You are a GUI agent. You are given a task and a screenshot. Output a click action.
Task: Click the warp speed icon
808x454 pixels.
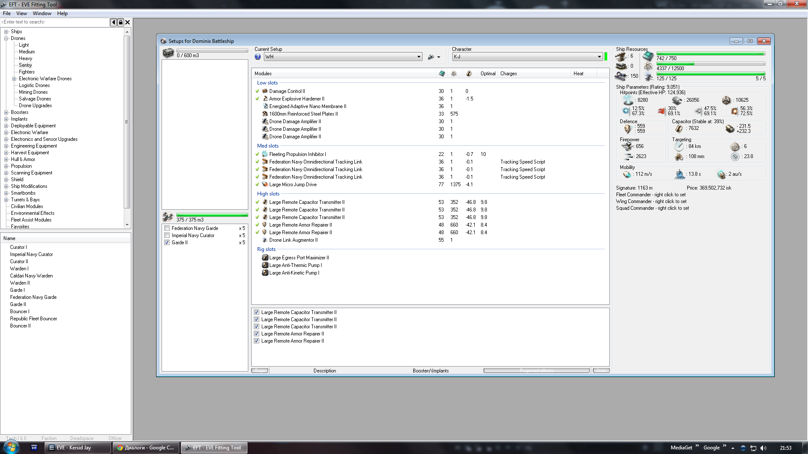pyautogui.click(x=721, y=174)
